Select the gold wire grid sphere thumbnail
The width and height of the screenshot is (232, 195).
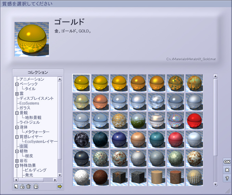pyautogui.click(x=194, y=177)
